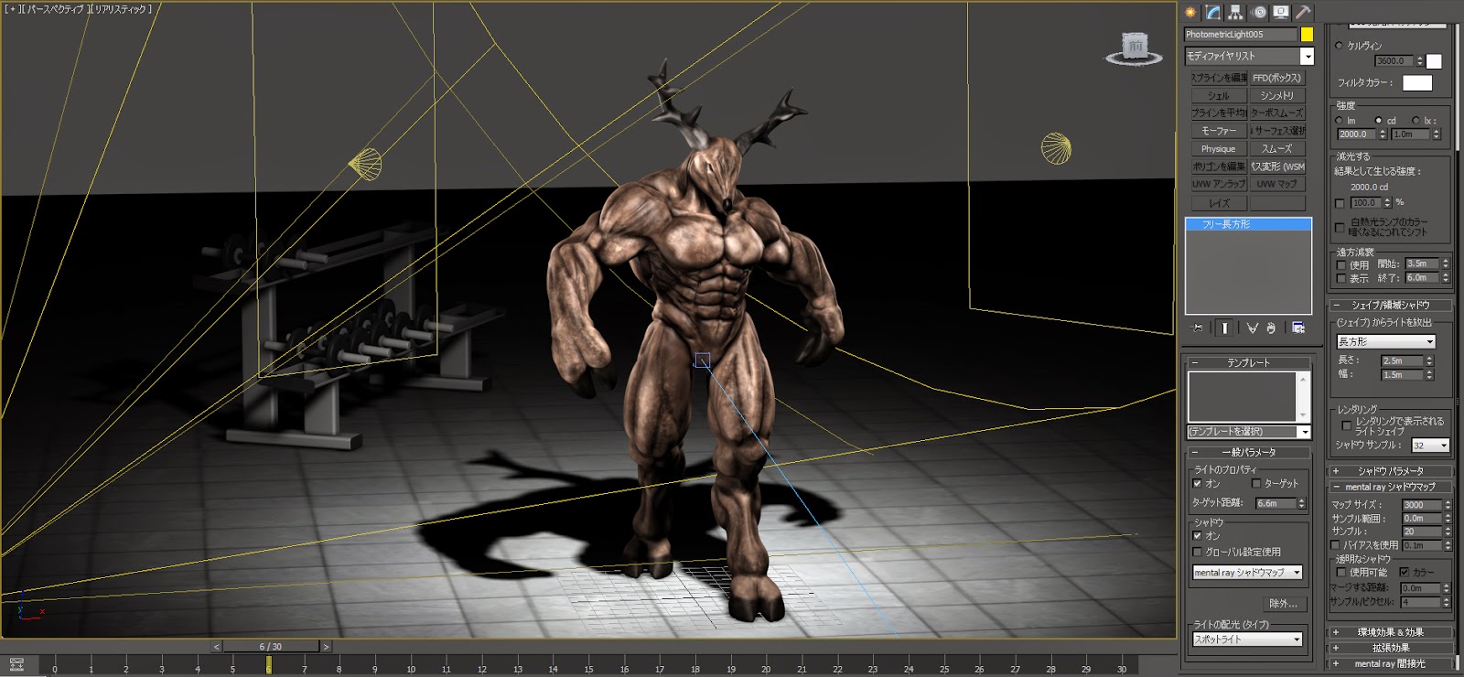Open the mental ray シャドウマップ shadow type dropdown
The height and width of the screenshot is (677, 1464).
point(1247,573)
